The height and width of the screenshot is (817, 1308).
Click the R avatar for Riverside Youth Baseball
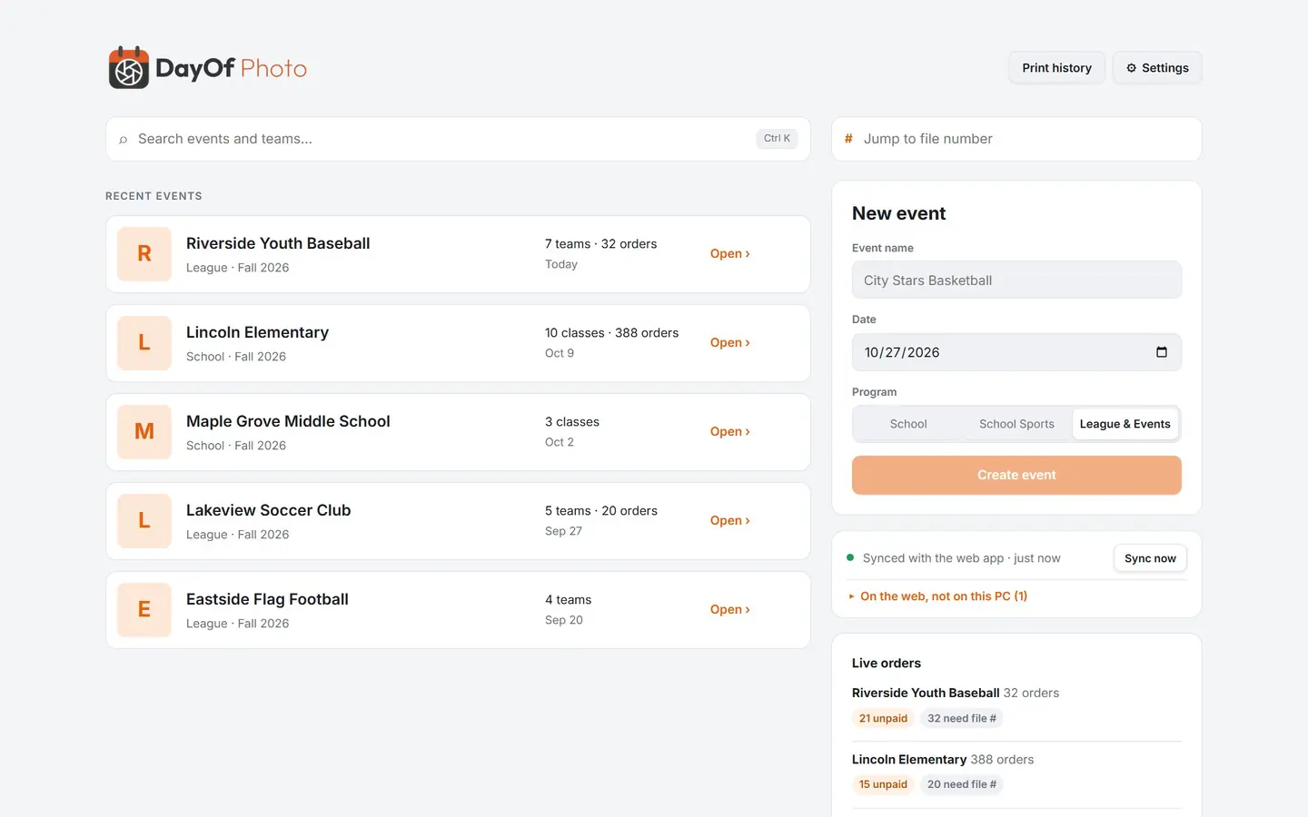(144, 254)
